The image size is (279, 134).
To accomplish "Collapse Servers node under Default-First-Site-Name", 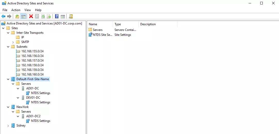I will (13, 84).
